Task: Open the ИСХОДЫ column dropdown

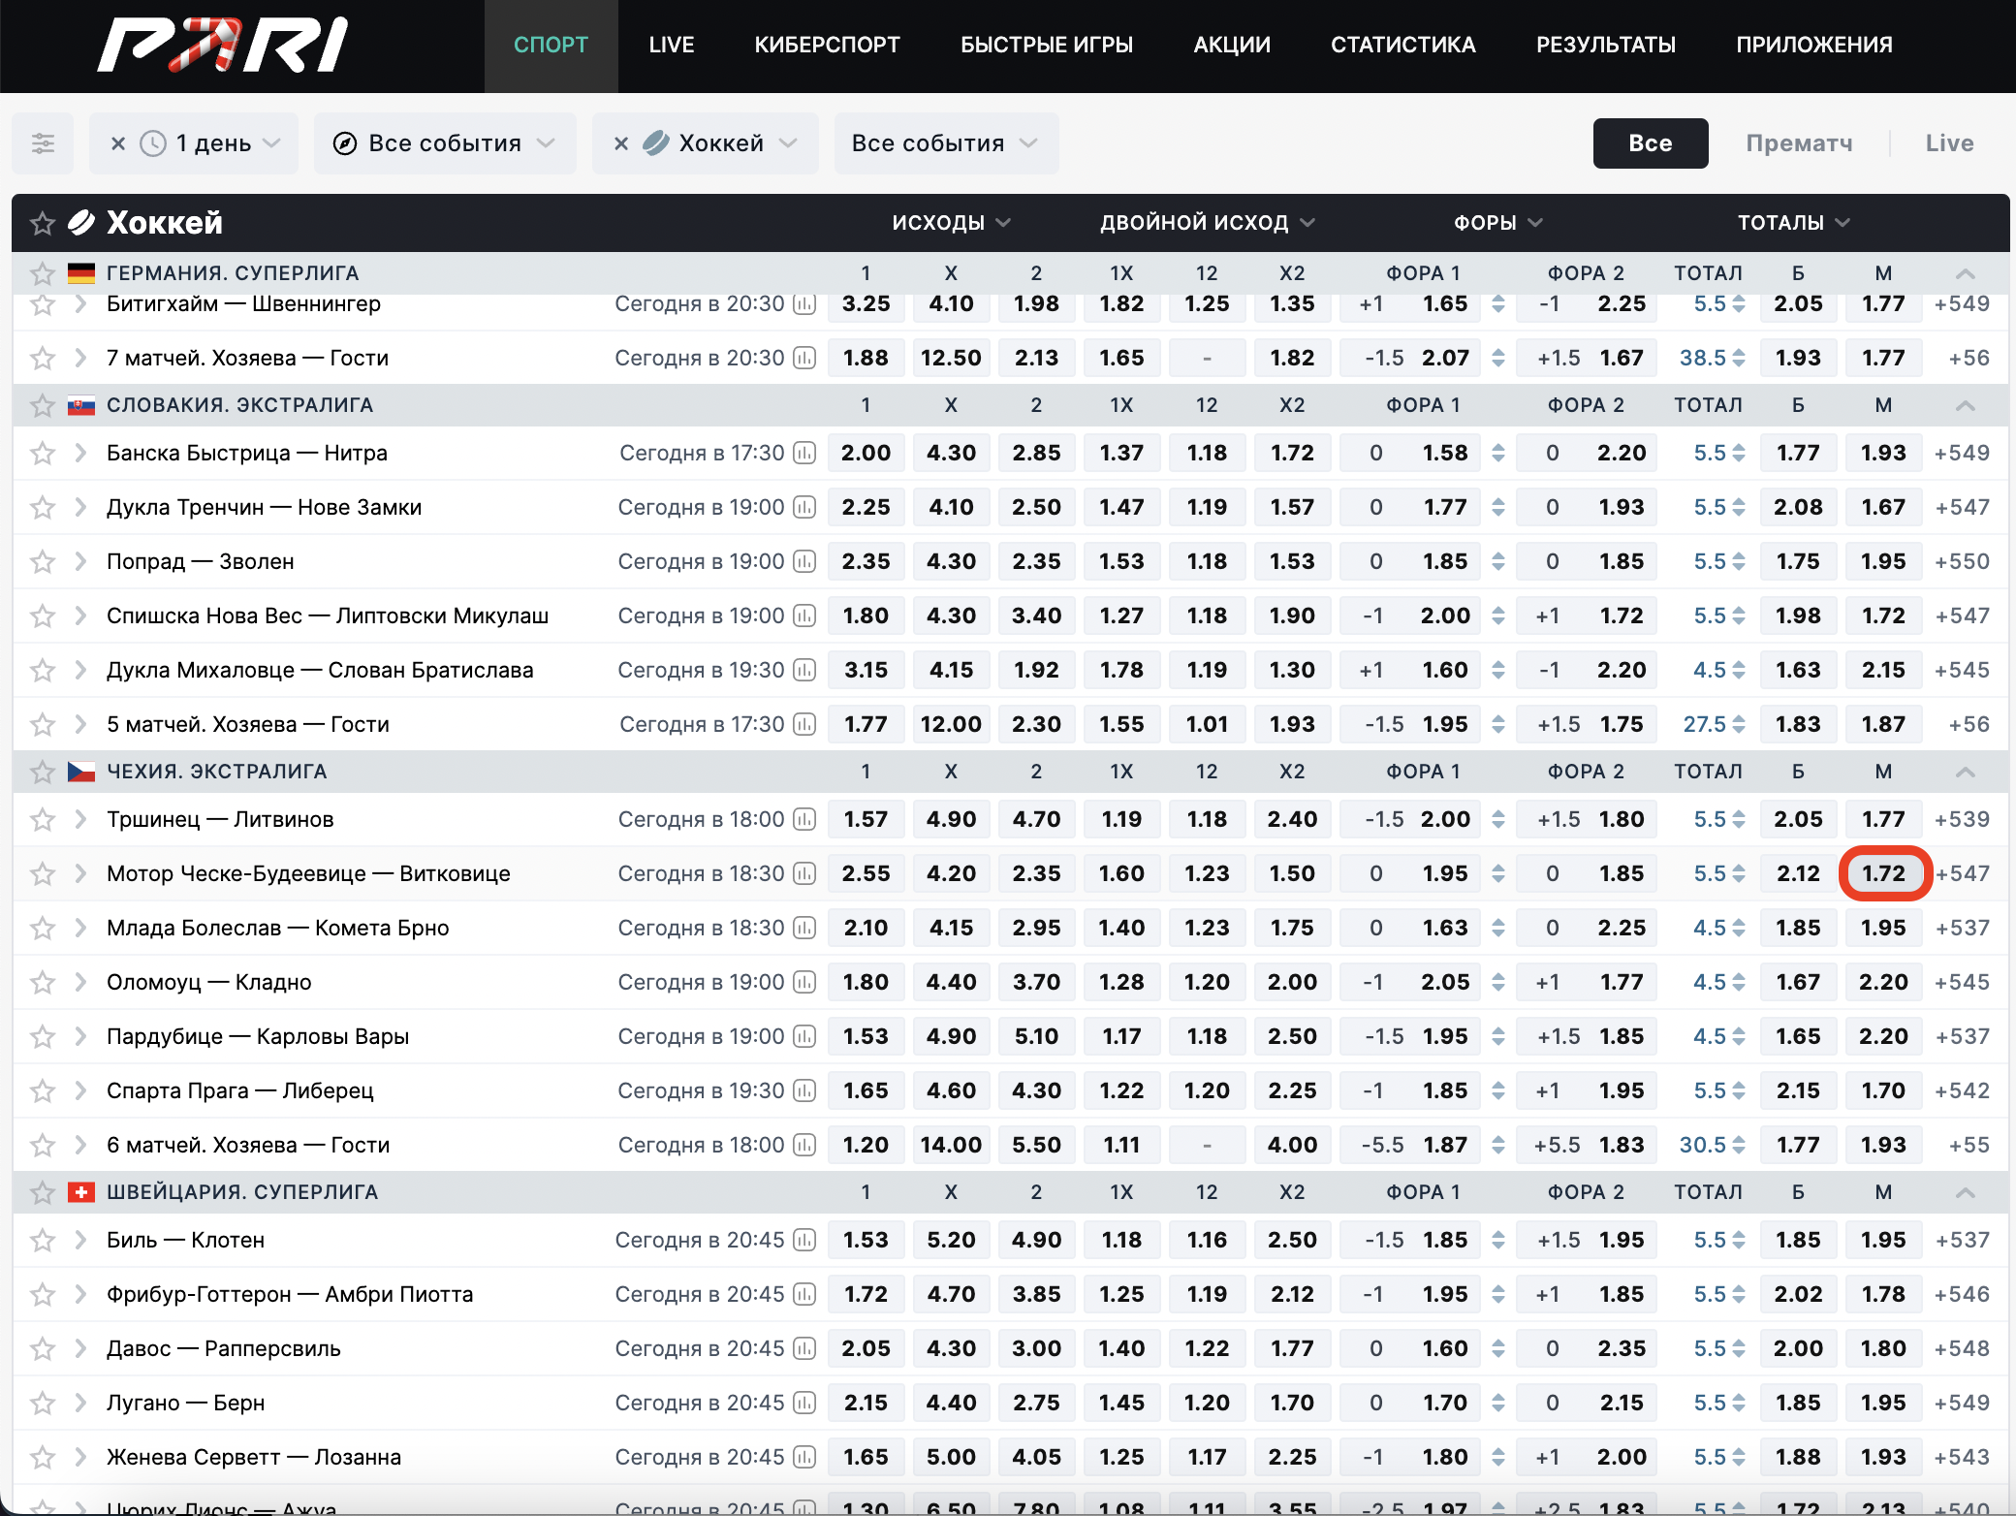Action: click(951, 223)
